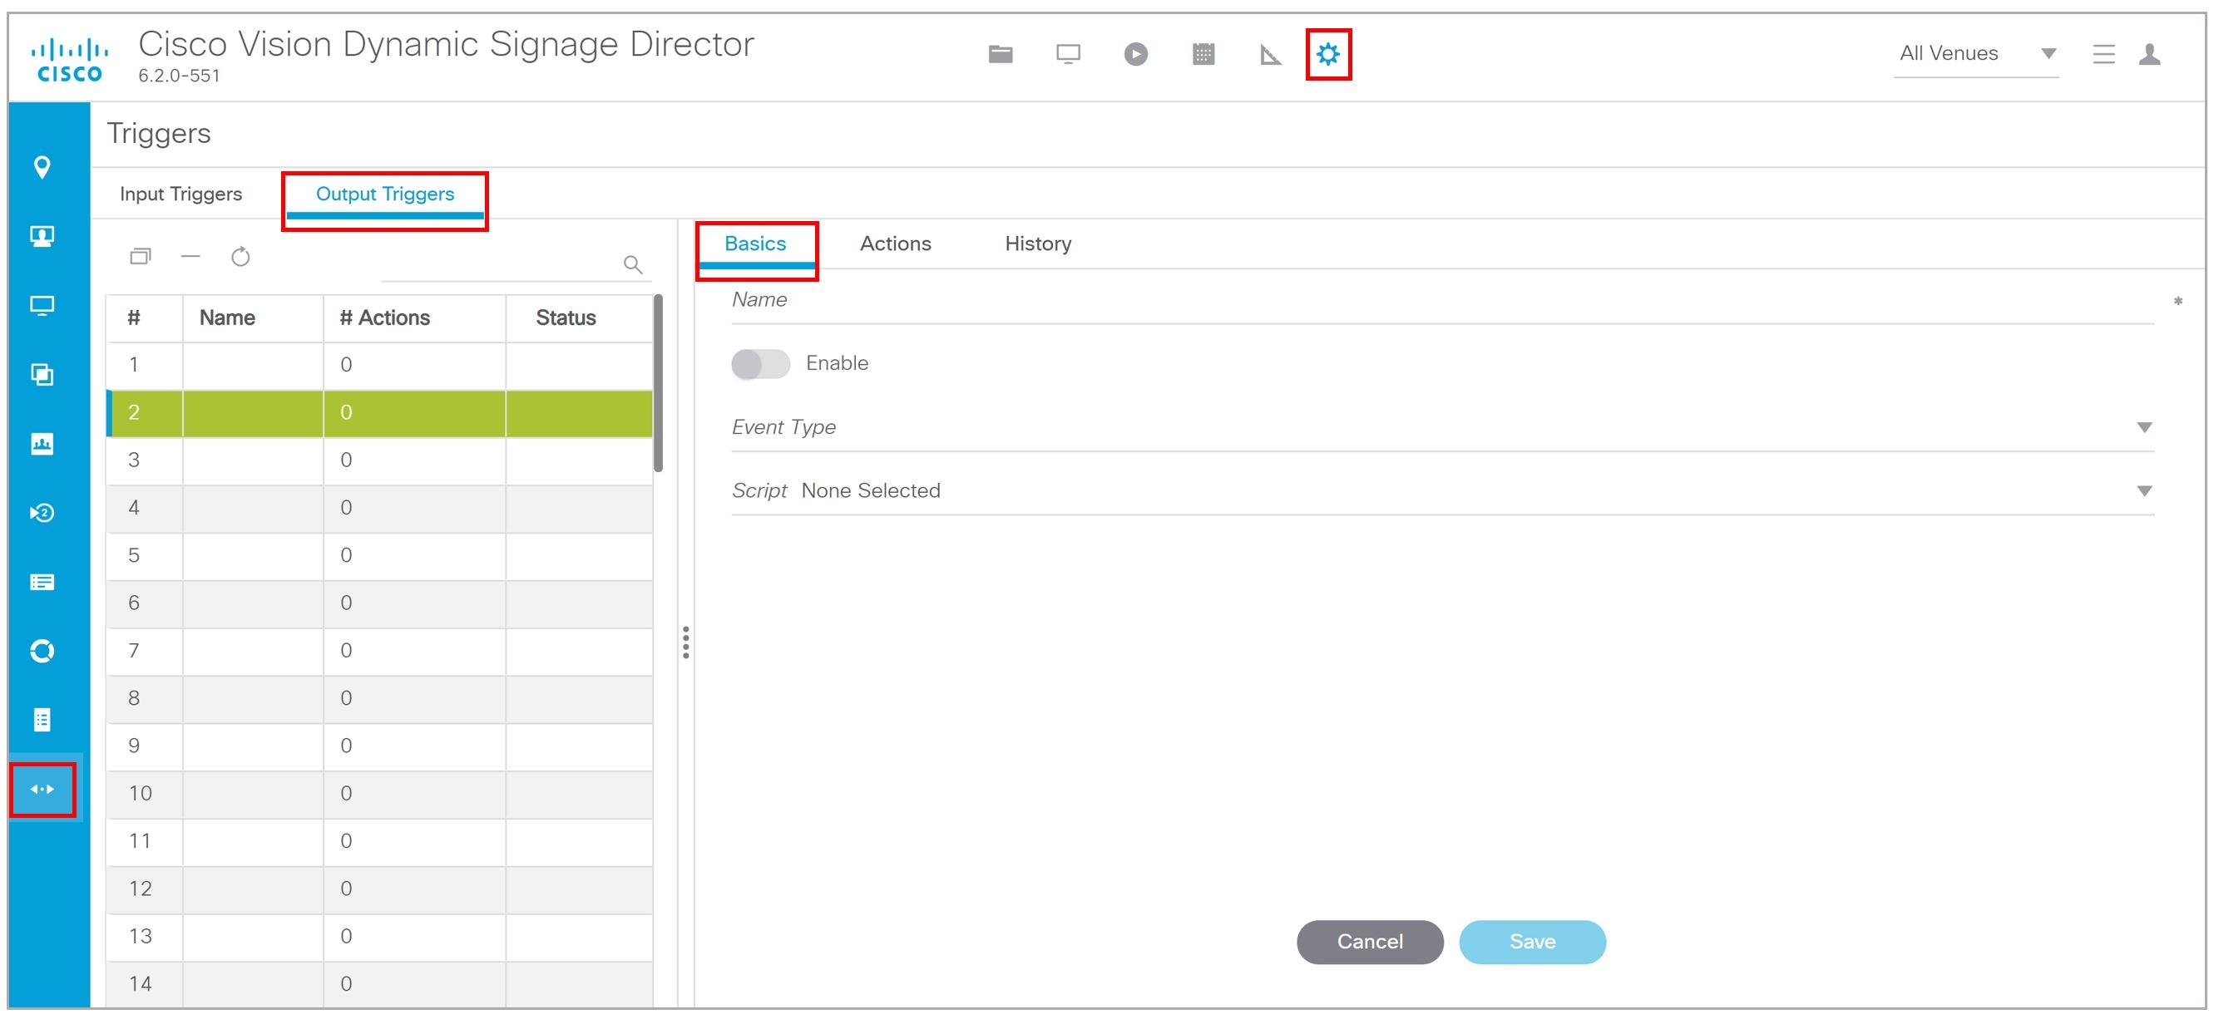The image size is (2219, 1019).
Task: Select trigger row 3
Action: 379,460
